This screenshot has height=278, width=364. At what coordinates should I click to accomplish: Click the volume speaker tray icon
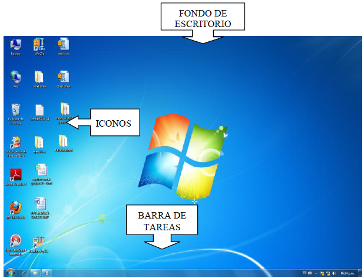pyautogui.click(x=334, y=273)
